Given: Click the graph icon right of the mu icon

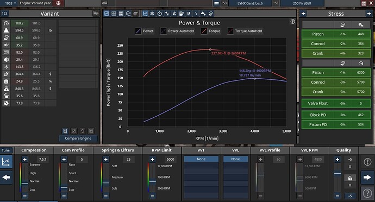Looking at the screenshot, I should tap(196, 14).
